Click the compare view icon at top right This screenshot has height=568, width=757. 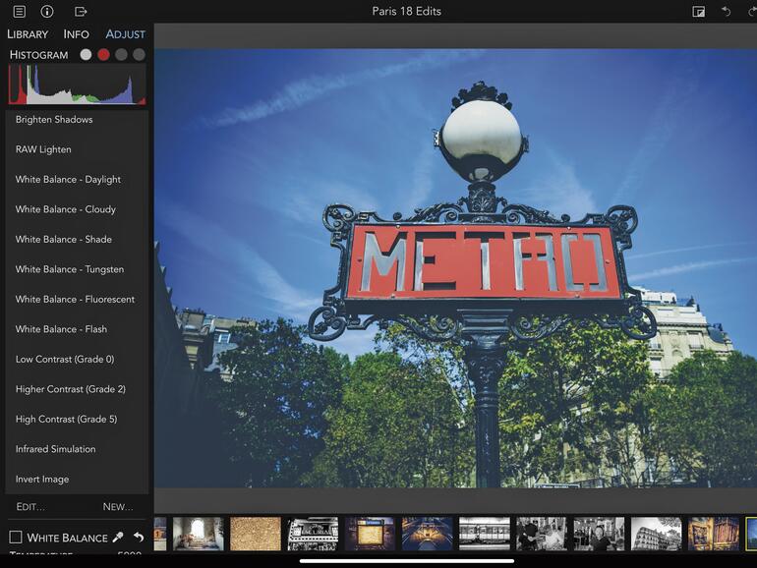click(699, 12)
